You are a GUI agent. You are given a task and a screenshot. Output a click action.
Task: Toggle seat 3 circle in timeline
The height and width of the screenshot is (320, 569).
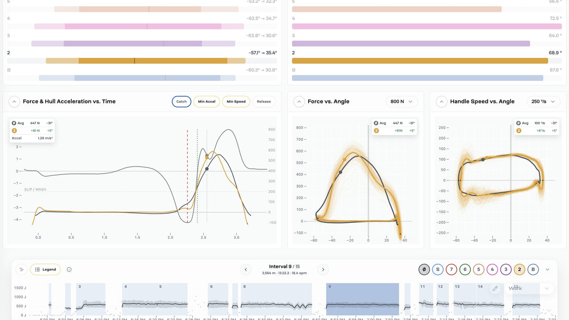(x=506, y=270)
